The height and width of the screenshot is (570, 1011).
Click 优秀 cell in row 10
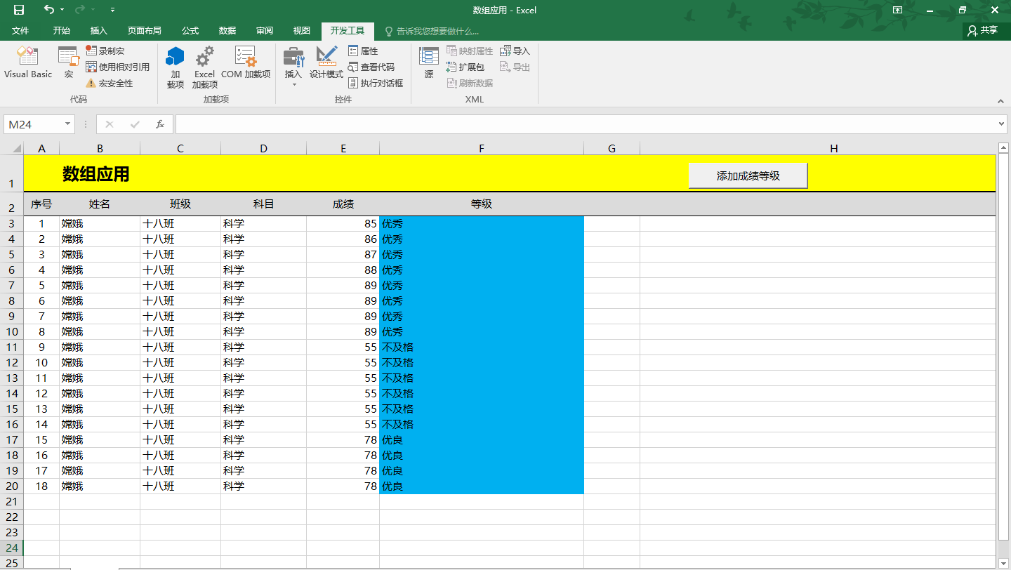click(x=482, y=332)
